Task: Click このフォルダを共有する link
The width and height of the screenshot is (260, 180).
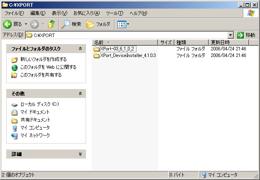Action: pyautogui.click(x=41, y=75)
